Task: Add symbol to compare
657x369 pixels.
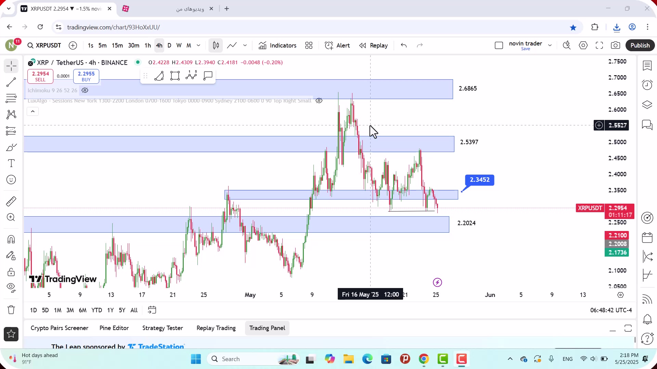Action: click(73, 45)
